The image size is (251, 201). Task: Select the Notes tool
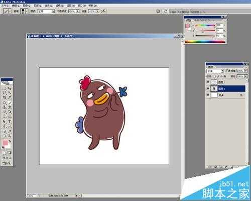(4, 131)
